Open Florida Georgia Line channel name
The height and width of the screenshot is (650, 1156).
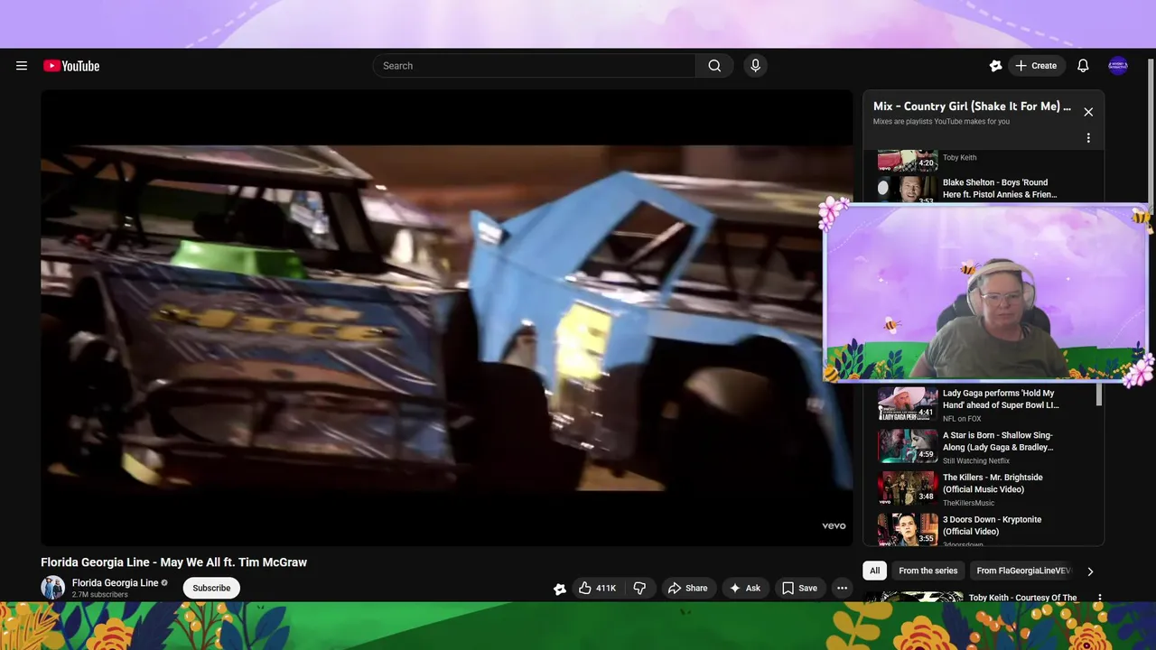pos(115,583)
